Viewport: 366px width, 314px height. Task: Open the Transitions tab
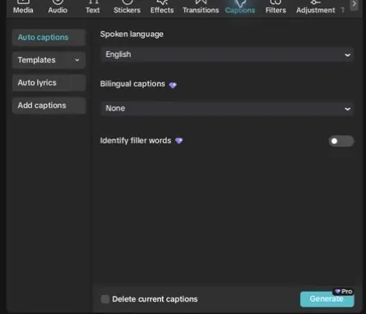201,7
